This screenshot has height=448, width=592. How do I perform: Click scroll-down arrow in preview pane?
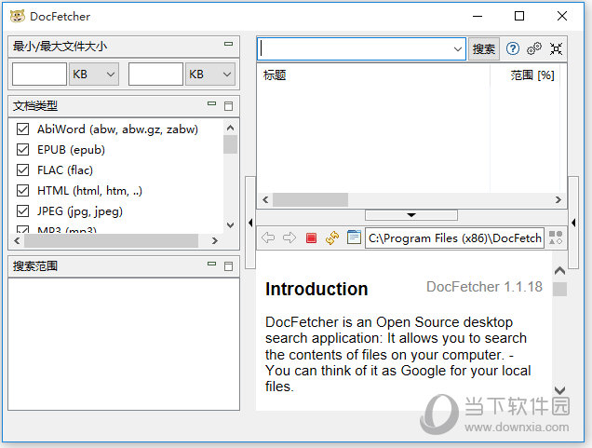[559, 390]
